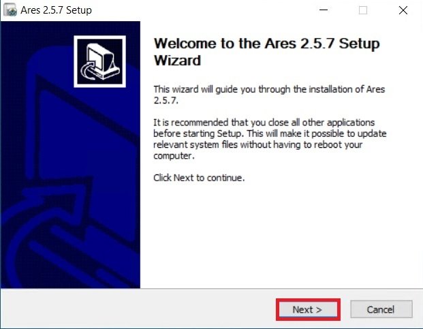Click the Next > button
The width and height of the screenshot is (423, 329).
tap(308, 309)
